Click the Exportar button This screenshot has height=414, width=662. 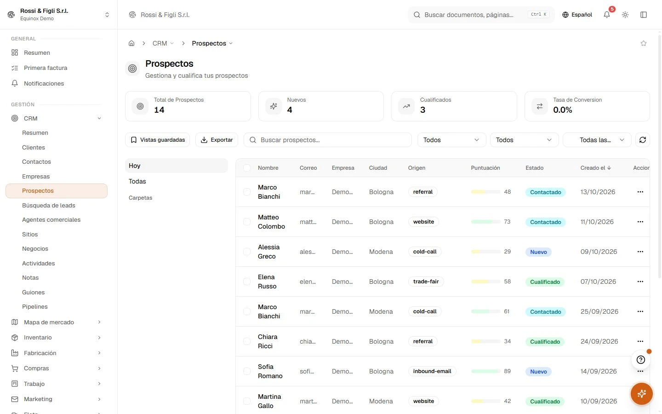tap(217, 140)
